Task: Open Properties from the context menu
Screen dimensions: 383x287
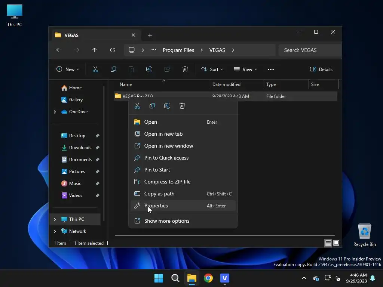Action: click(183, 206)
